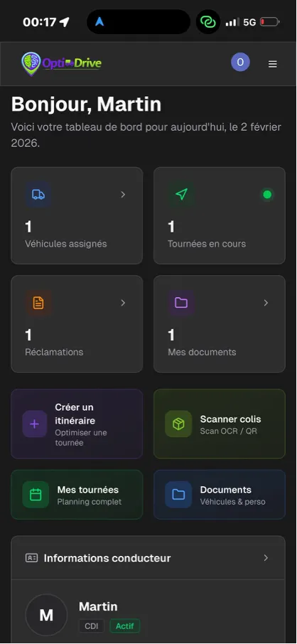The image size is (297, 644).
Task: Click the Martin profile avatar circle
Action: (x=46, y=615)
